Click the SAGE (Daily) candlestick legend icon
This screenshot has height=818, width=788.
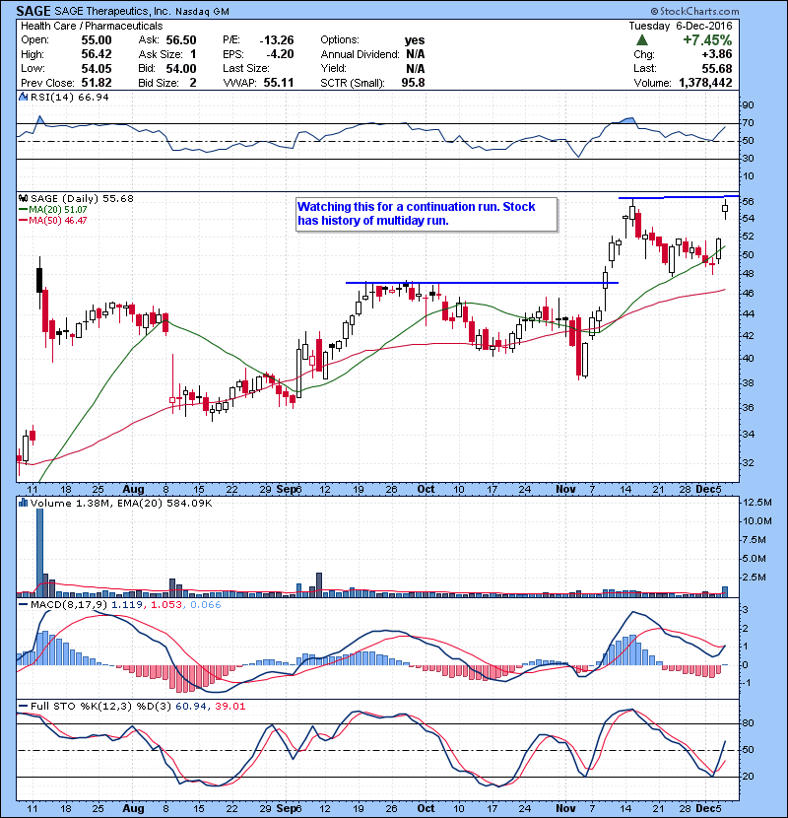(x=22, y=198)
